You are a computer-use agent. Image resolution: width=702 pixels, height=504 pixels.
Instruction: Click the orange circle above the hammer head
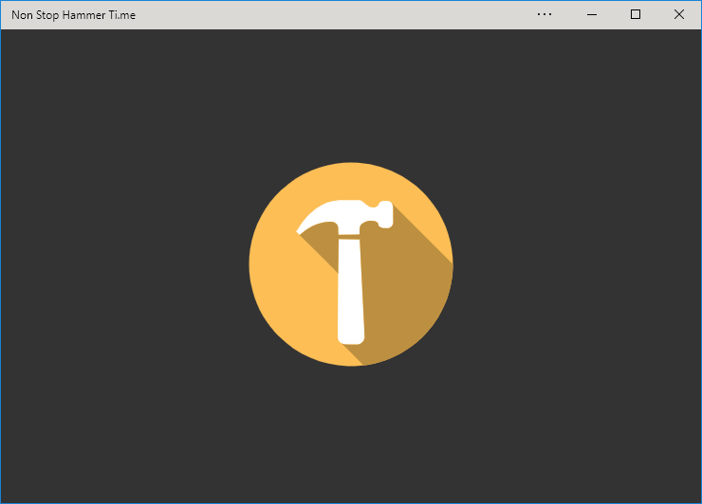pos(349,180)
